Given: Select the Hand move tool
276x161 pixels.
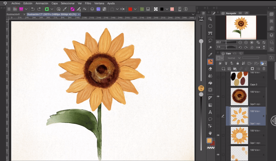Looking at the screenshot, I should pyautogui.click(x=210, y=133).
